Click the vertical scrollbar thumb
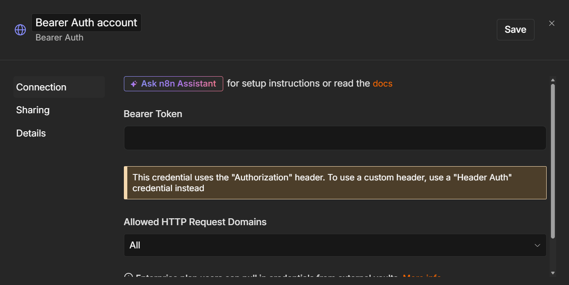 553,161
